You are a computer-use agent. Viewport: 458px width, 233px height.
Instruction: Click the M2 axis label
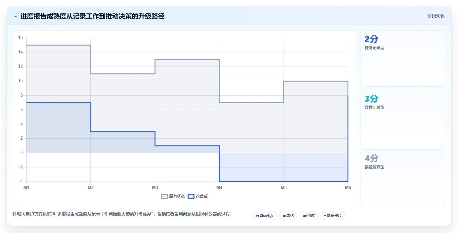pos(91,188)
